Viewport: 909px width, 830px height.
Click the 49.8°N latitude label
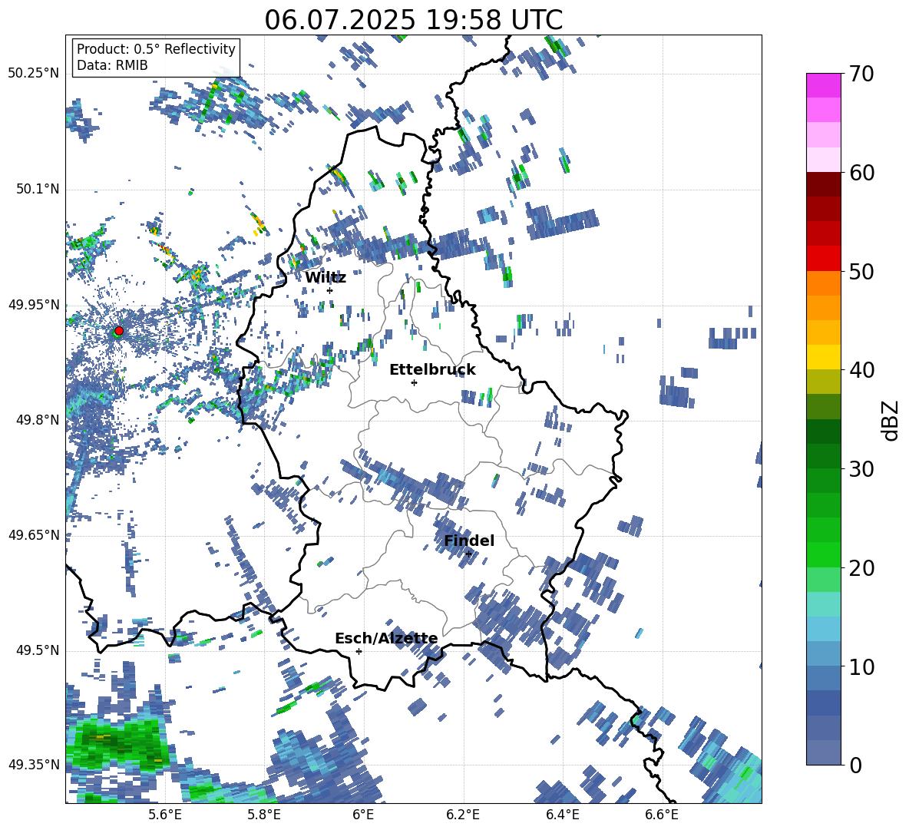(38, 420)
